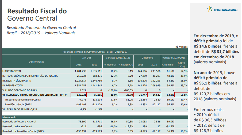
Task: Select the 'Discriminação' column header
Action: [36, 62]
